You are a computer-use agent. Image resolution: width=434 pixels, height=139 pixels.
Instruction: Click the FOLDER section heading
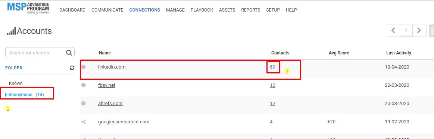click(x=14, y=68)
